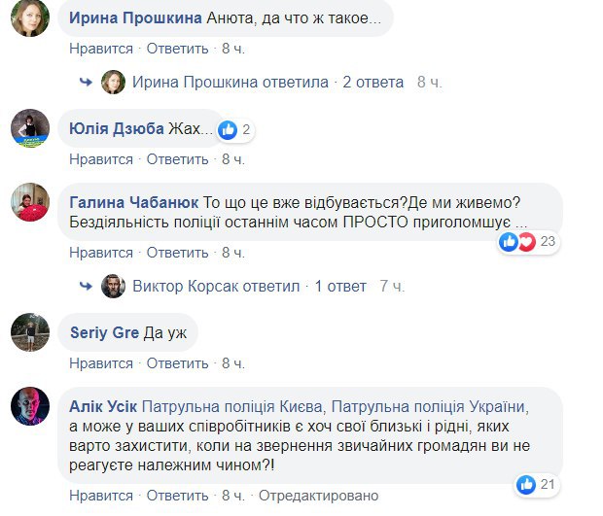Viewport: 603px width, 516px height.
Task: Open Ирина Прошкина's profile avatar
Action: point(30,17)
